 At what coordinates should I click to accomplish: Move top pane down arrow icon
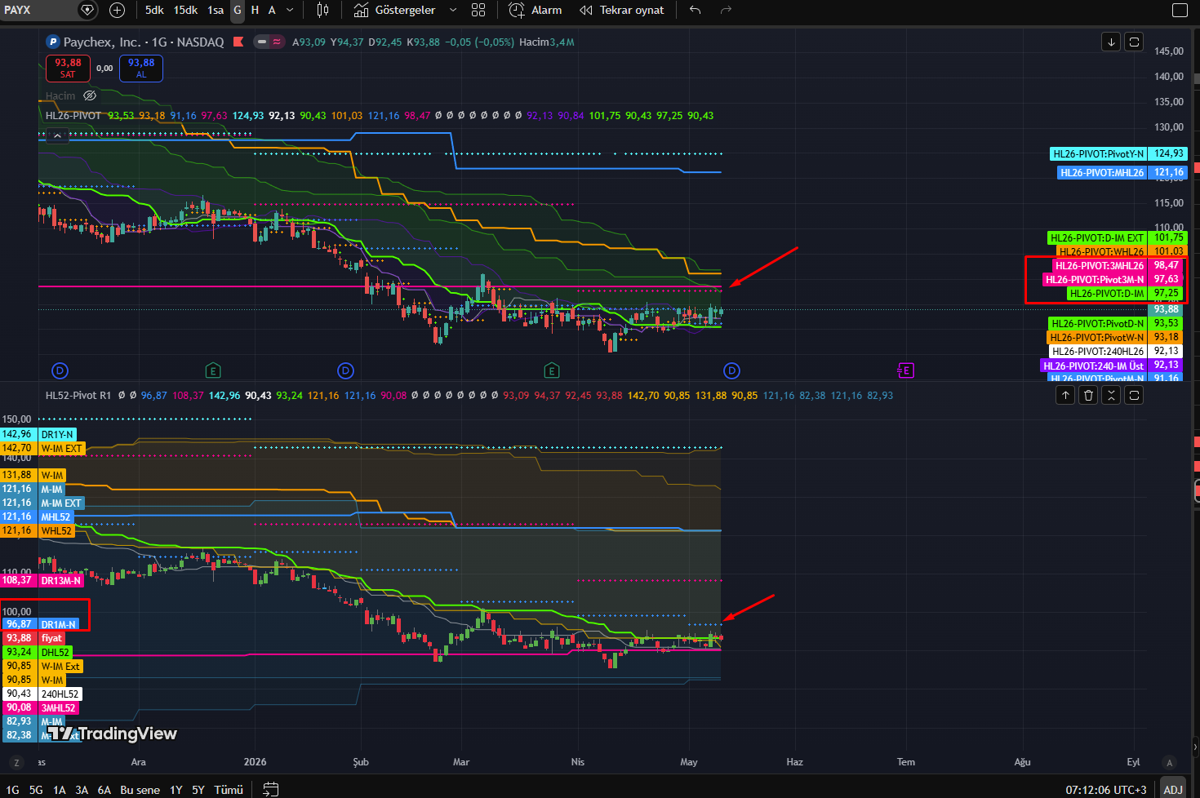coord(1111,42)
